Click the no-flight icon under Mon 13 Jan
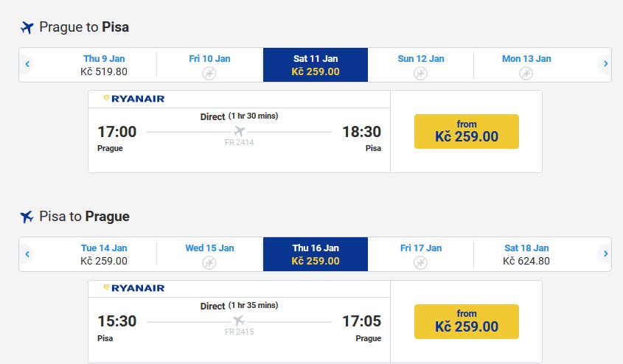This screenshot has width=623, height=364. tap(526, 73)
